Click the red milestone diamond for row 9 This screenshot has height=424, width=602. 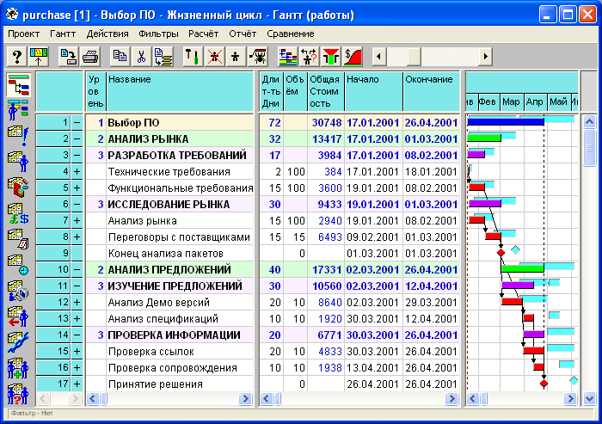[x=501, y=253]
